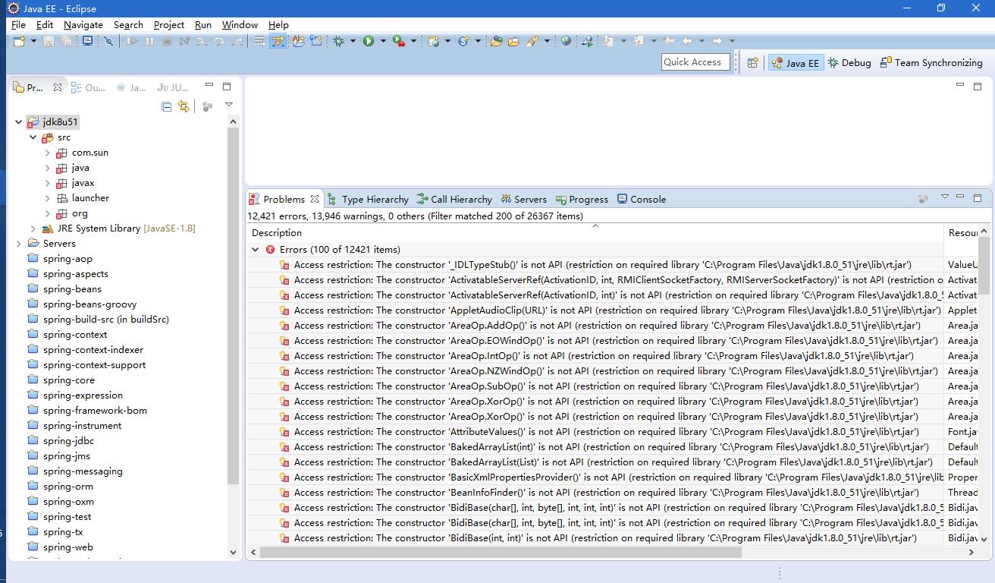Click the Step Over icon

pyautogui.click(x=219, y=41)
